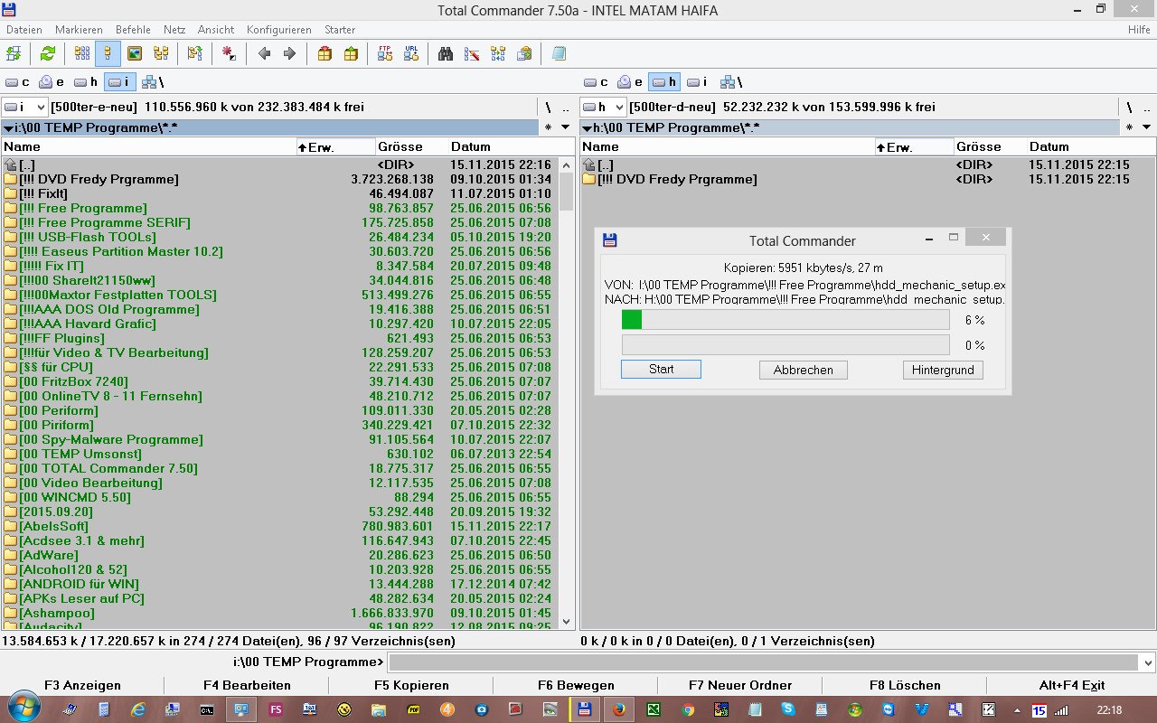Click the red asterisk selection icon
Viewport: 1157px width, 723px height.
click(x=229, y=54)
